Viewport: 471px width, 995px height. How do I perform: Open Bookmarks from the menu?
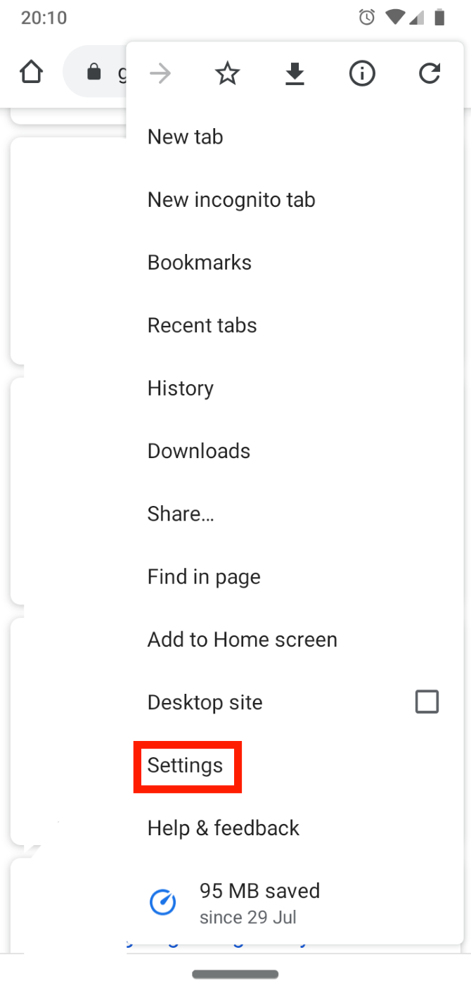click(x=200, y=262)
